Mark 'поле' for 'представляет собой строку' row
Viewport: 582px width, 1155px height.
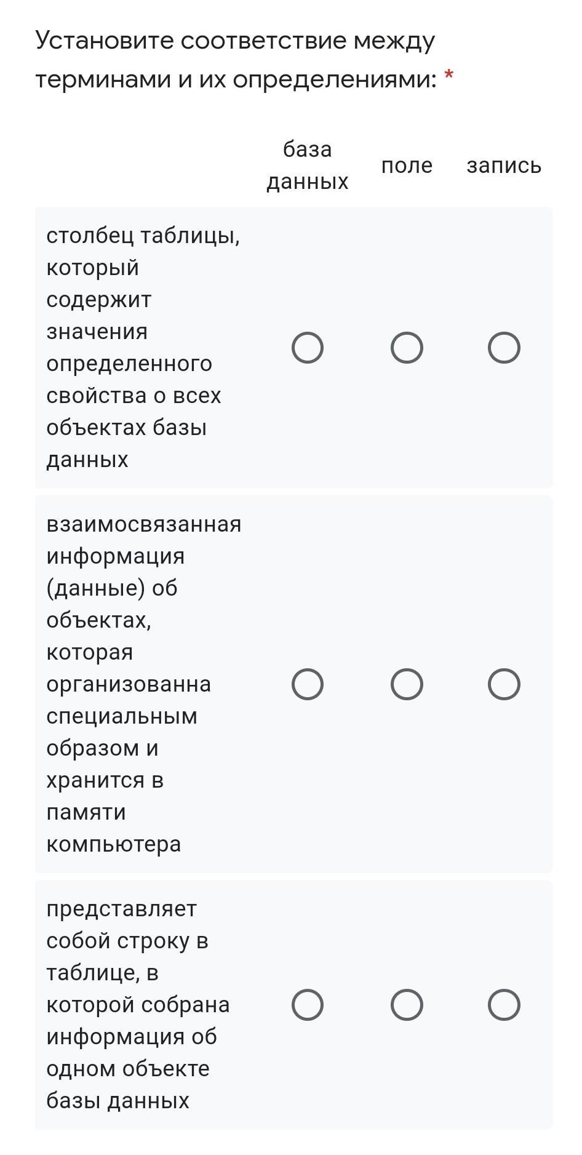pyautogui.click(x=407, y=1005)
